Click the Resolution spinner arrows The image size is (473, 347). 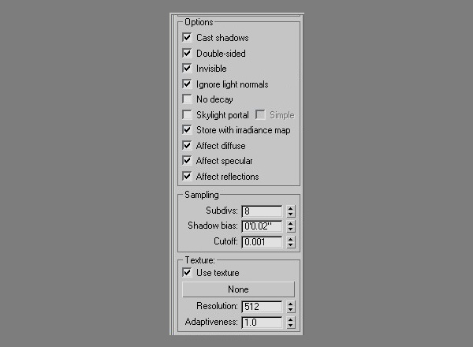[291, 307]
